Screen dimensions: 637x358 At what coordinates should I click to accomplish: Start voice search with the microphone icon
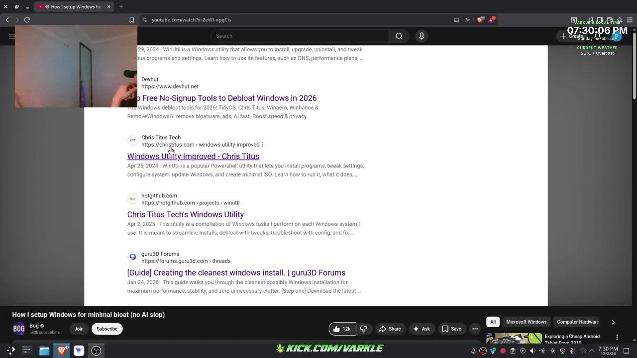(x=422, y=36)
